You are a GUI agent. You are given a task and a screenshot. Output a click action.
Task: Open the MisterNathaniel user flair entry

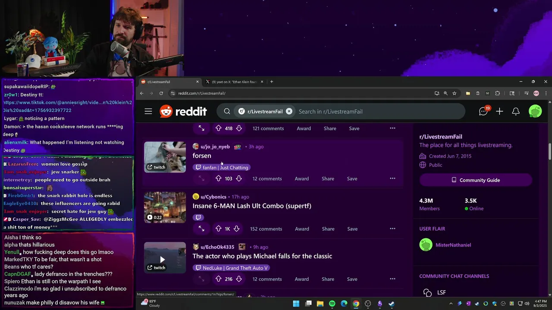coord(453,245)
